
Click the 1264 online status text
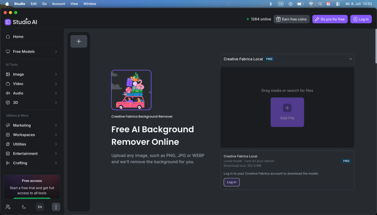coord(261,19)
